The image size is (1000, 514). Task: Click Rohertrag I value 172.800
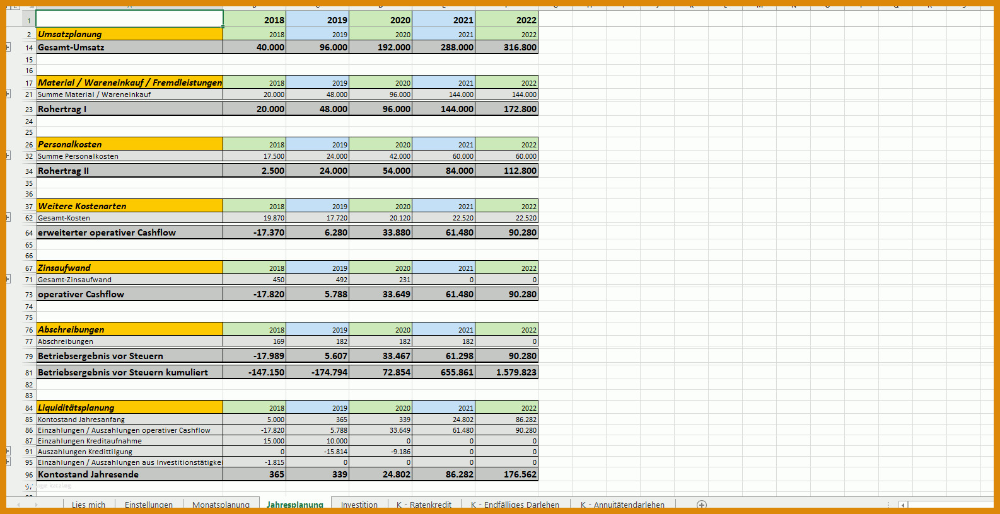[x=507, y=109]
